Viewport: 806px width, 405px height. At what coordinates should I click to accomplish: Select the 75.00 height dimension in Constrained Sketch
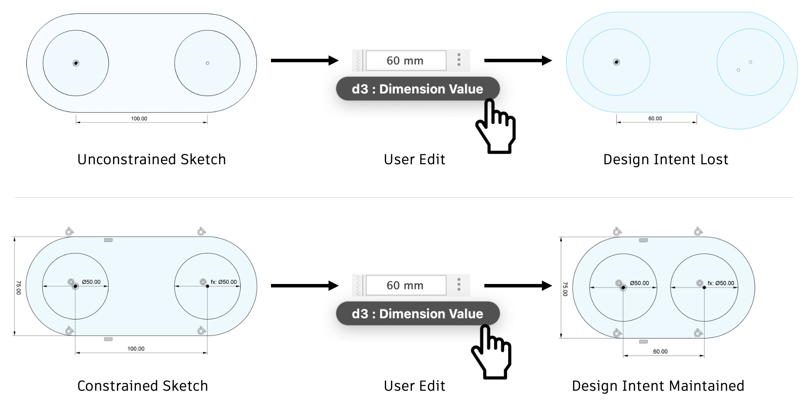point(19,287)
